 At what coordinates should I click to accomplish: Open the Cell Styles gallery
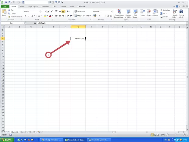click(135, 14)
